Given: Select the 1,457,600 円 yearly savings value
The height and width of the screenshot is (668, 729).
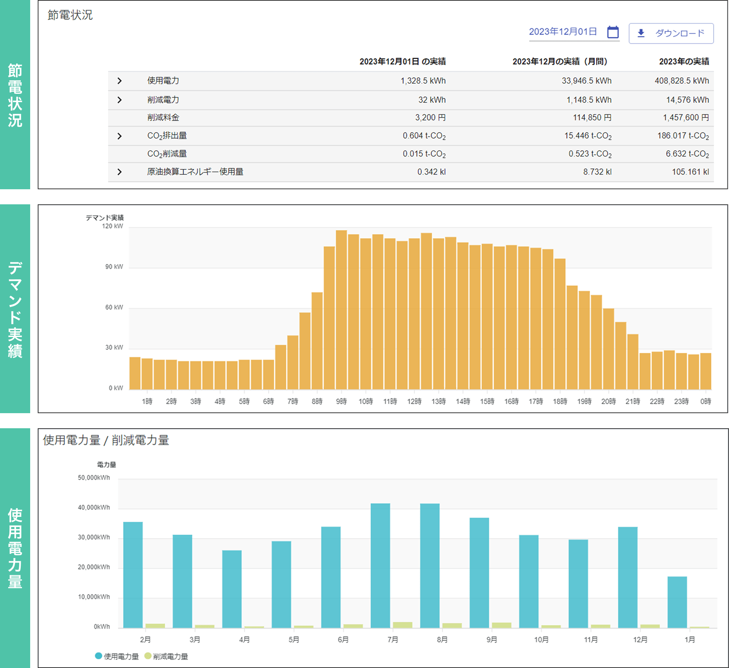Looking at the screenshot, I should coord(686,118).
